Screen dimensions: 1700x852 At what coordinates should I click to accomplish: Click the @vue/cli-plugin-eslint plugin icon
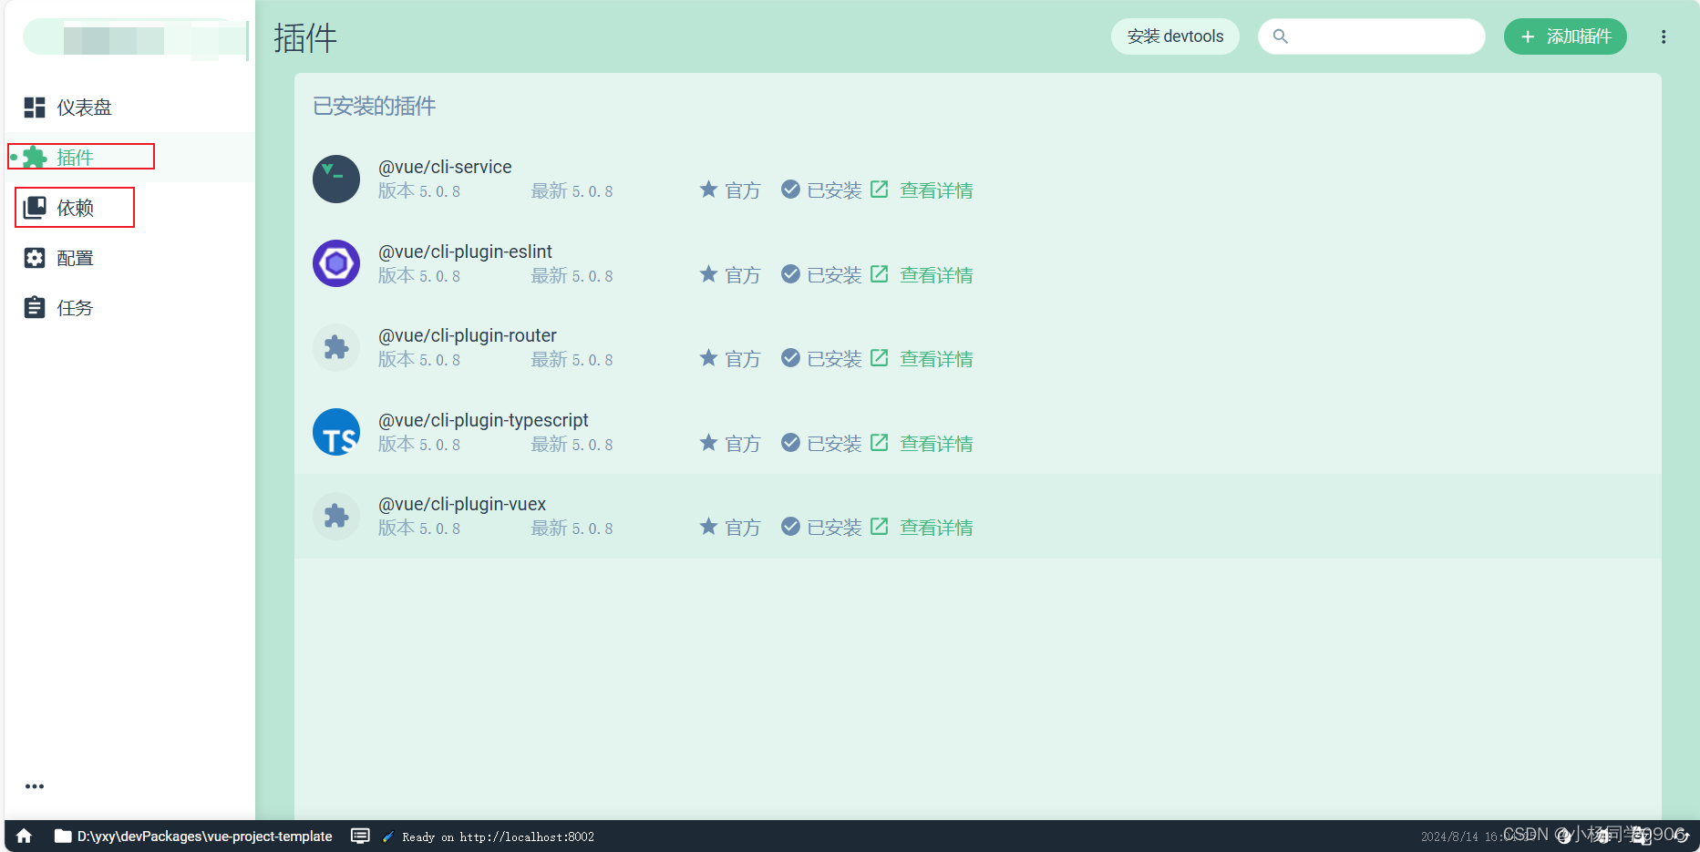[x=336, y=263]
